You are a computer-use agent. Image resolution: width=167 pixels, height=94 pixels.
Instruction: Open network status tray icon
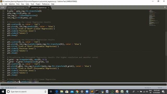[144, 92]
